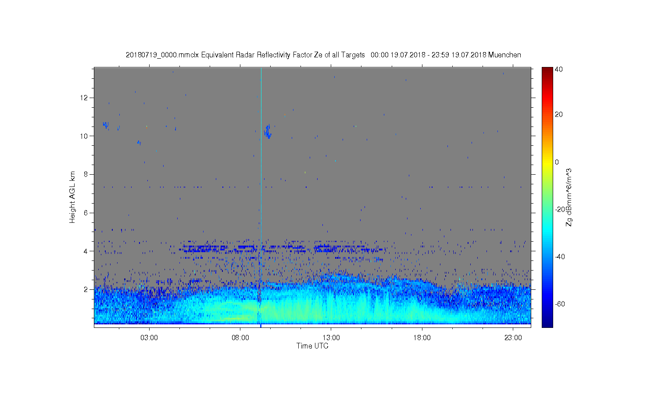Click the dark blue band at 4 km
Screen dimensions: 658x394
(281, 249)
